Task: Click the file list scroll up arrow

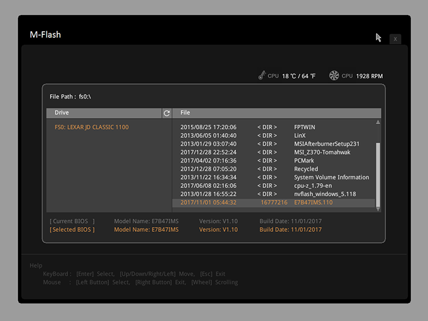Action: 378,122
